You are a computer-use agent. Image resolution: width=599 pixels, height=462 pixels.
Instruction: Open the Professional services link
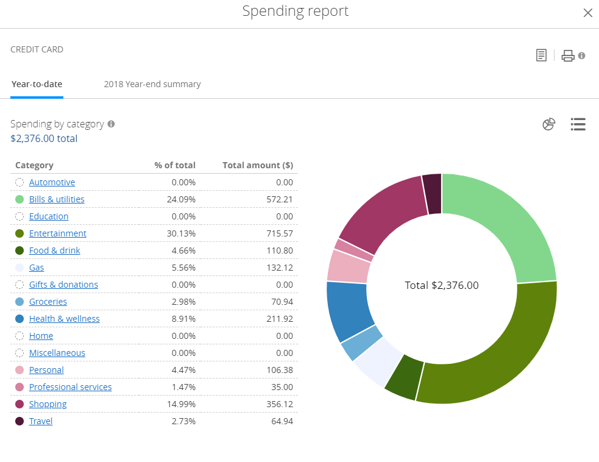(x=70, y=387)
